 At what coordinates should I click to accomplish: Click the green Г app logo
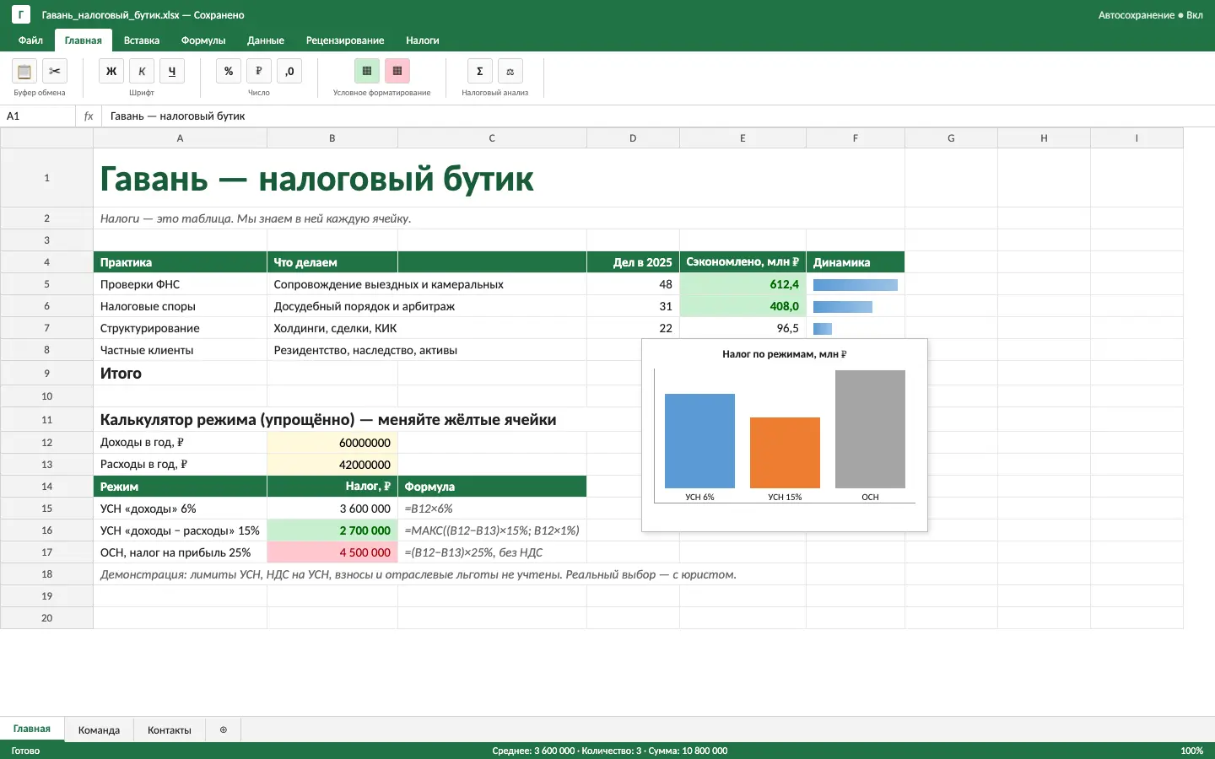coord(21,15)
